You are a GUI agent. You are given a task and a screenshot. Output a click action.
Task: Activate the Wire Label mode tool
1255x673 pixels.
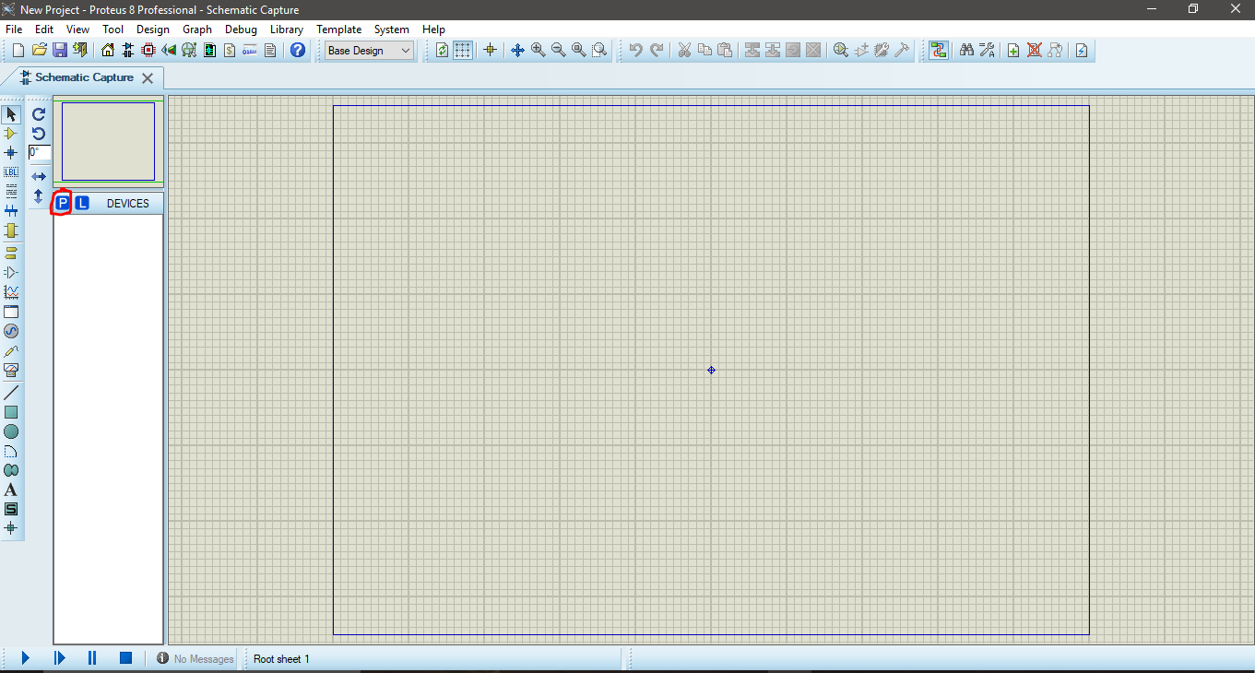pos(11,171)
